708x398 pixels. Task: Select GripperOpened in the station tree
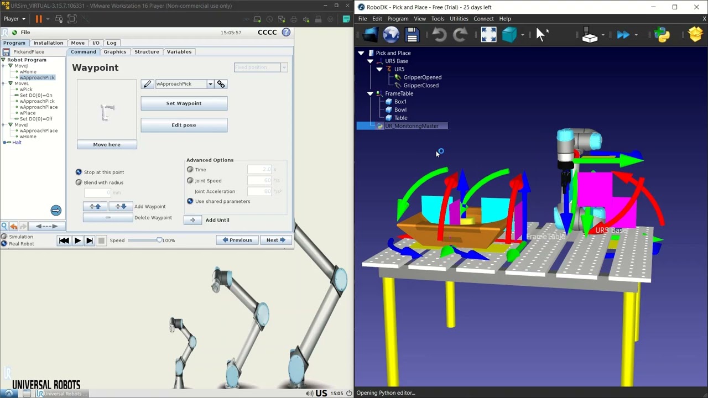[x=422, y=77]
